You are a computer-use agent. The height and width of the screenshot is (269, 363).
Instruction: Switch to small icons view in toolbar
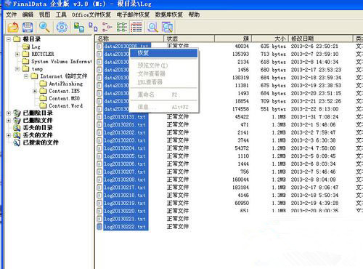93,27
